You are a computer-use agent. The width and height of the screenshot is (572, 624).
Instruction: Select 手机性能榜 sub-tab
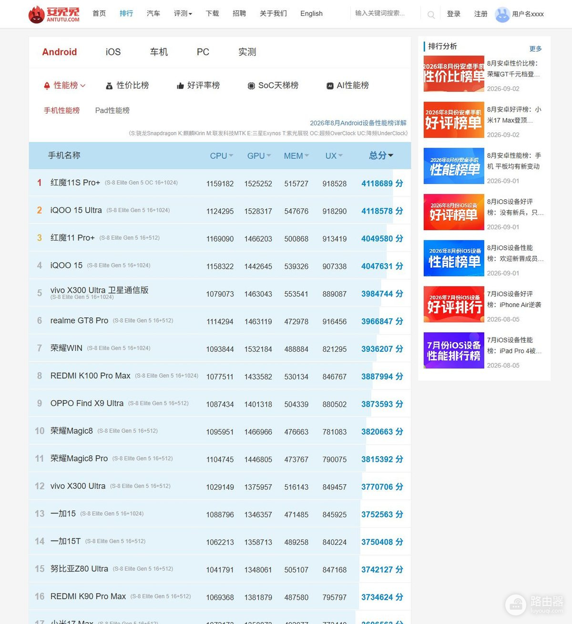pos(62,111)
